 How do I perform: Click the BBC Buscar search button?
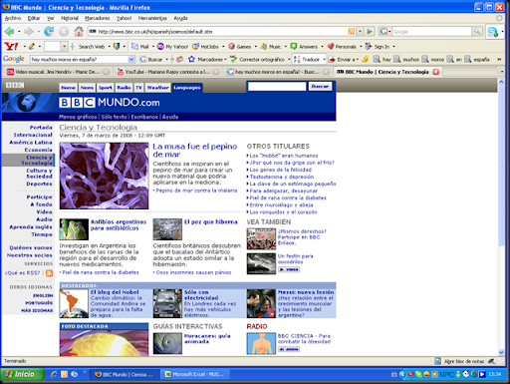pyautogui.click(x=320, y=87)
